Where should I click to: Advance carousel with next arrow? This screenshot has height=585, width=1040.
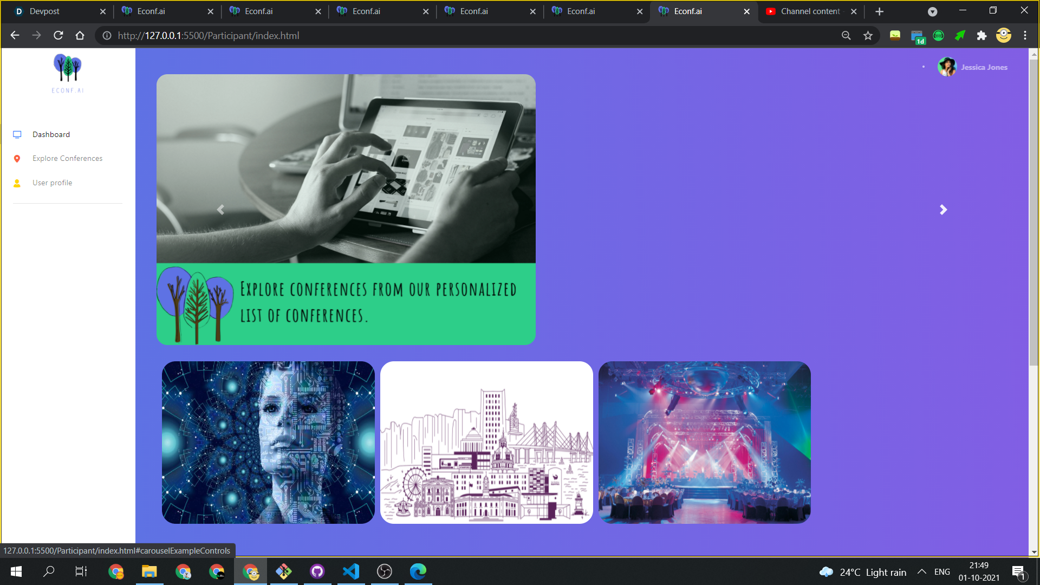(943, 210)
